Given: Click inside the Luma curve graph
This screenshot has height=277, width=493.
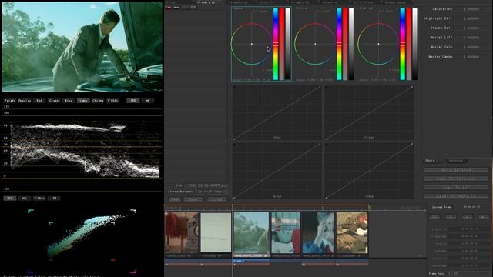Looking at the screenshot, I should [x=369, y=171].
